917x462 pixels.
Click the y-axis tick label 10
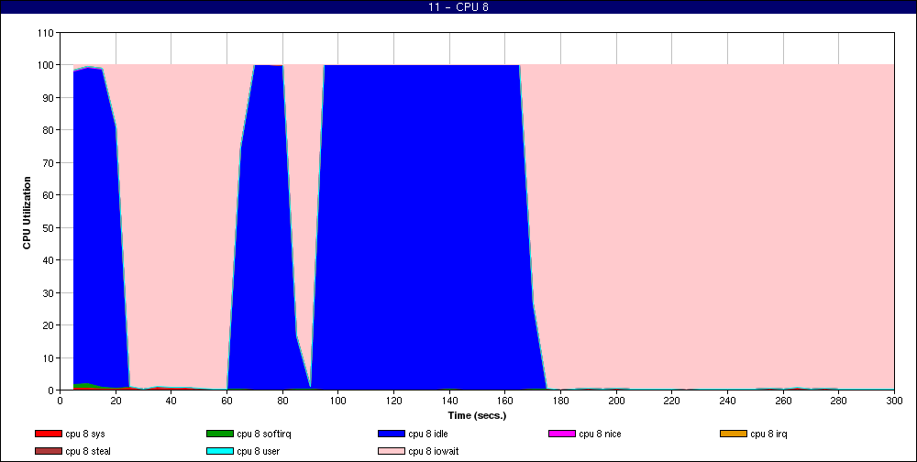(x=50, y=357)
